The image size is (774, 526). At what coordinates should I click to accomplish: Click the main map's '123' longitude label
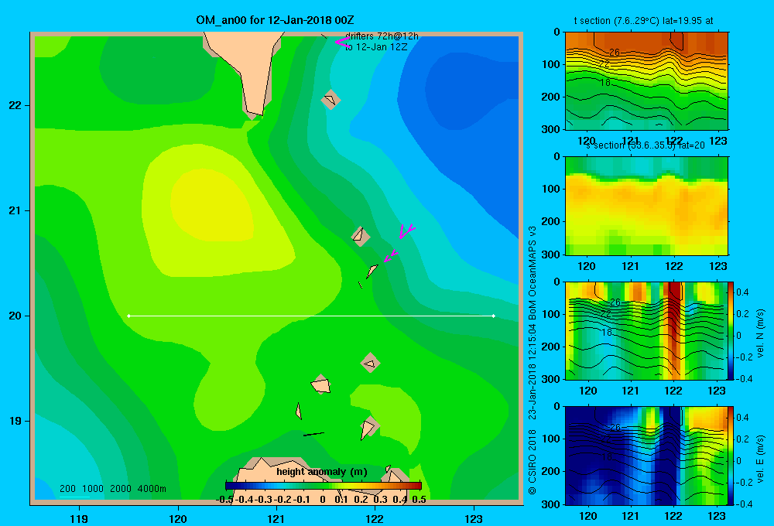pos(474,518)
